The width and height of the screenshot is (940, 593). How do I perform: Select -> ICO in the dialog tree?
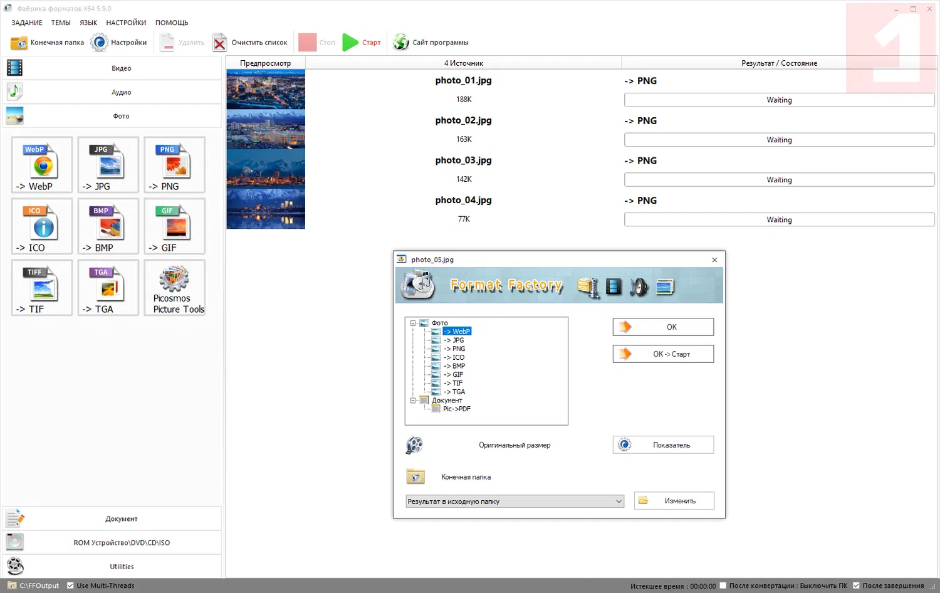[x=454, y=357]
